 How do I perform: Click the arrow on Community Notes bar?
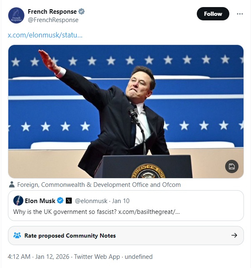(234, 236)
